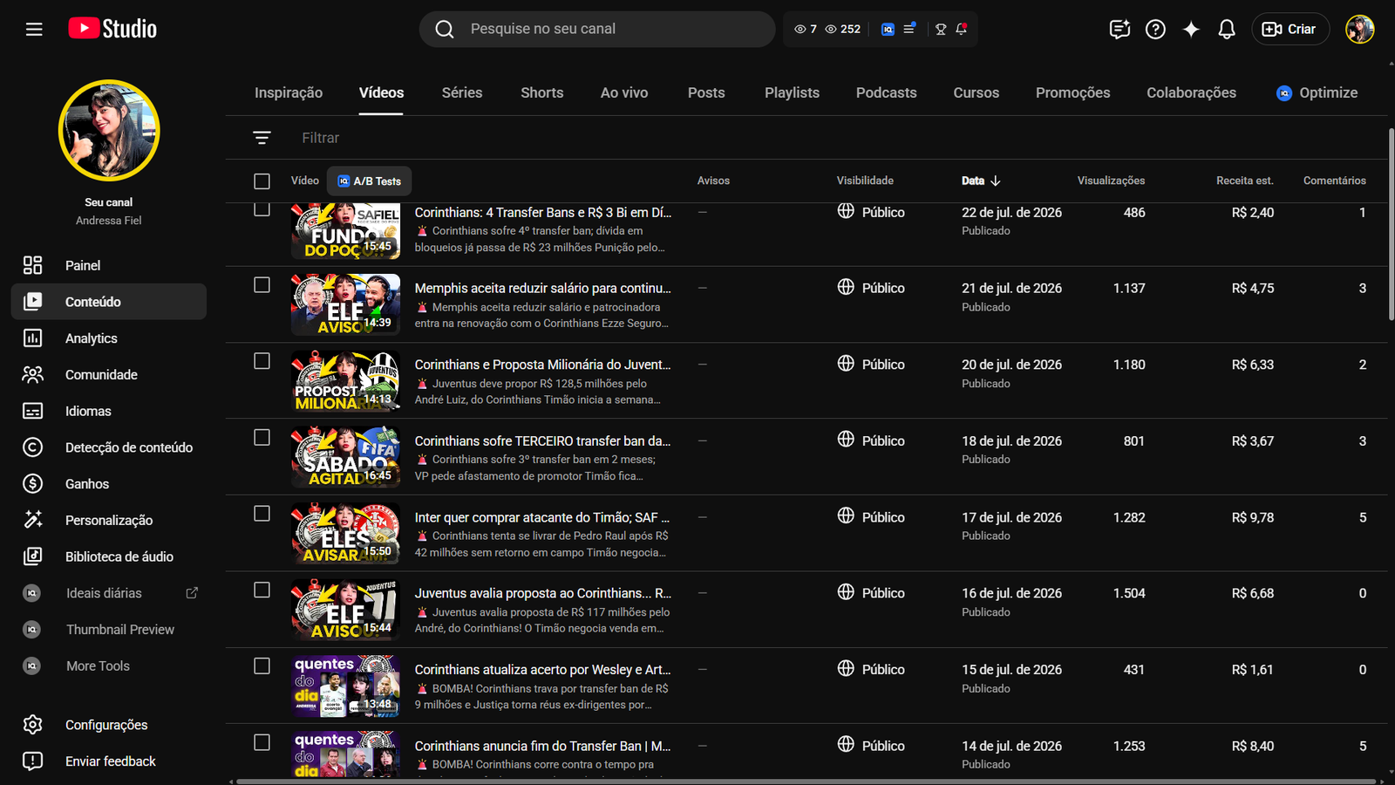Open the help question mark icon

click(1155, 30)
